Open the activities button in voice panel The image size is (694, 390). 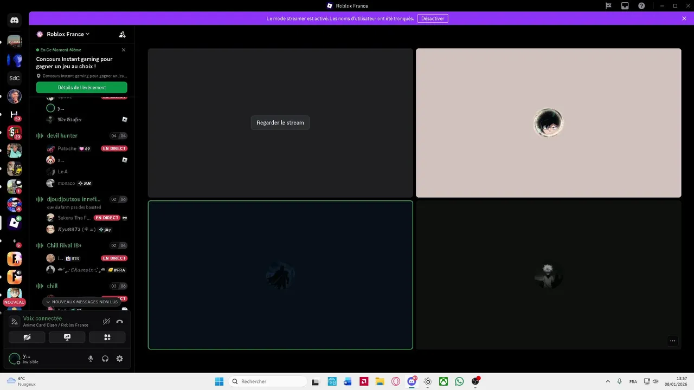point(107,337)
